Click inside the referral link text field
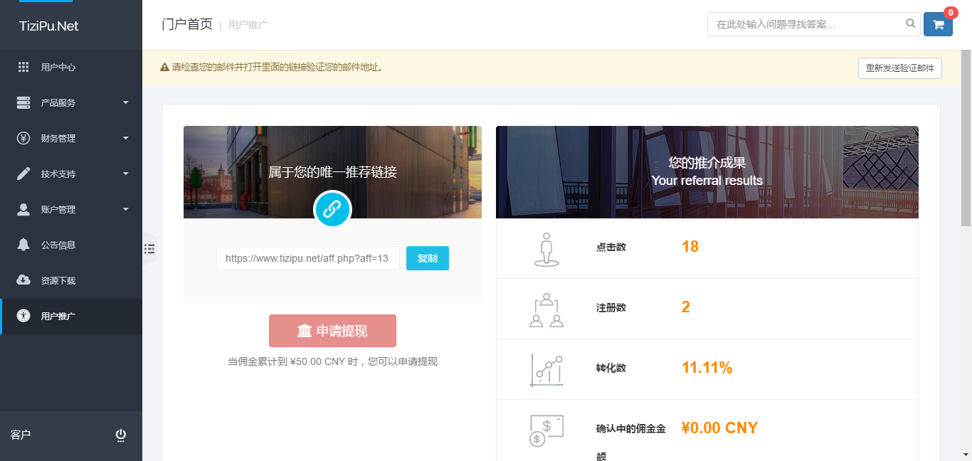 click(x=307, y=258)
